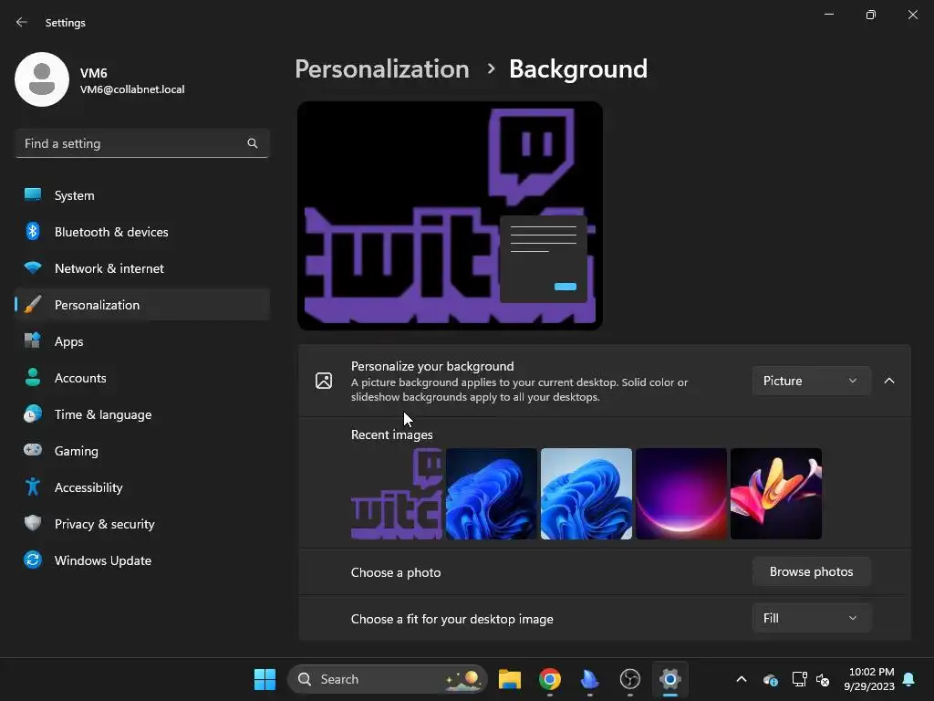Click the picture icon beside Personalize your background
Viewport: 934px width, 701px height.
pyautogui.click(x=324, y=381)
